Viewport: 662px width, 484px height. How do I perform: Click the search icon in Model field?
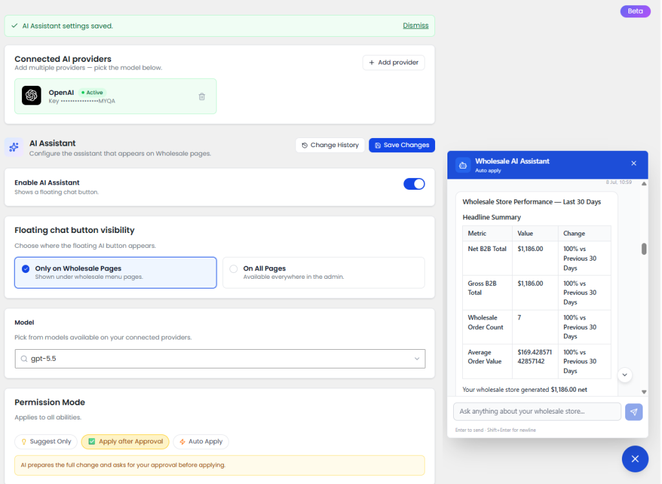tap(24, 359)
